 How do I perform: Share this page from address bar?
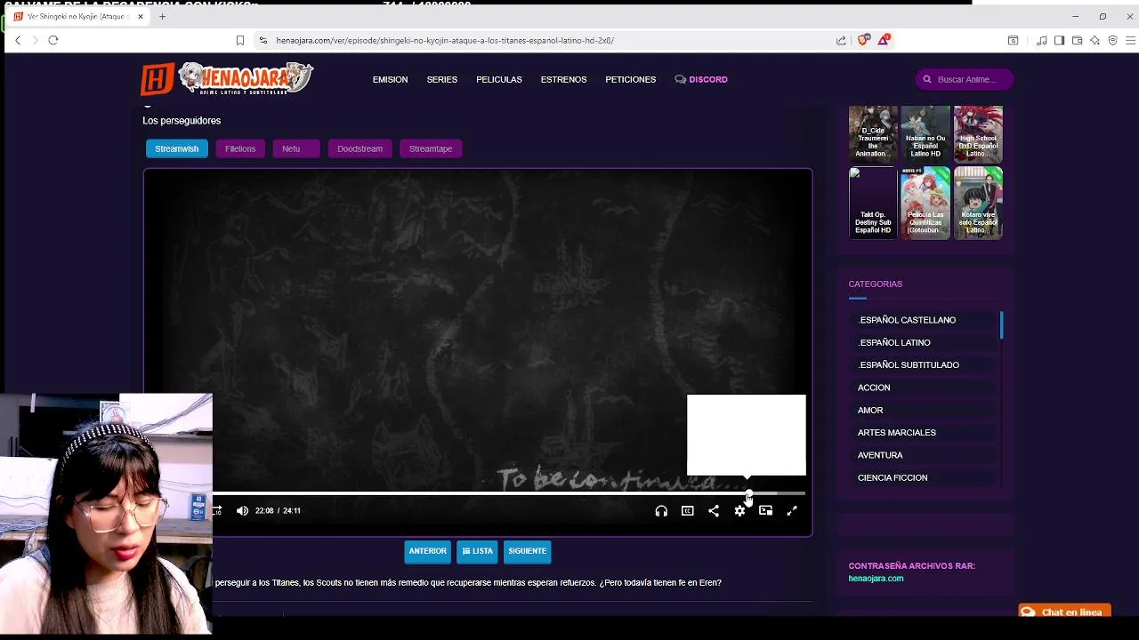pos(841,40)
